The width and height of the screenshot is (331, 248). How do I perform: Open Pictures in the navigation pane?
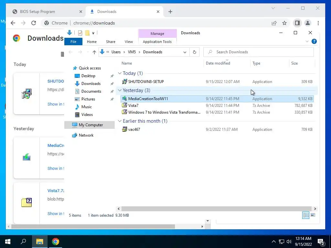[88, 99]
